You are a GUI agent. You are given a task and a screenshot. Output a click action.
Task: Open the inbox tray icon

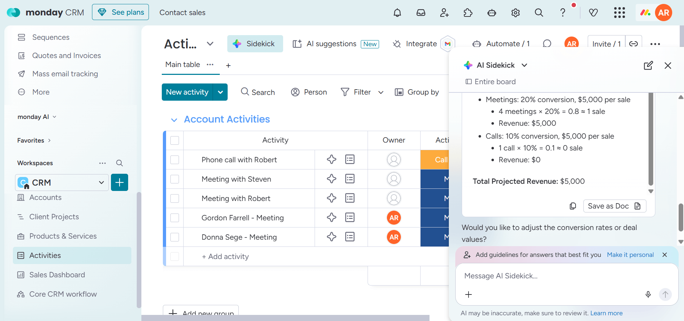pyautogui.click(x=421, y=13)
